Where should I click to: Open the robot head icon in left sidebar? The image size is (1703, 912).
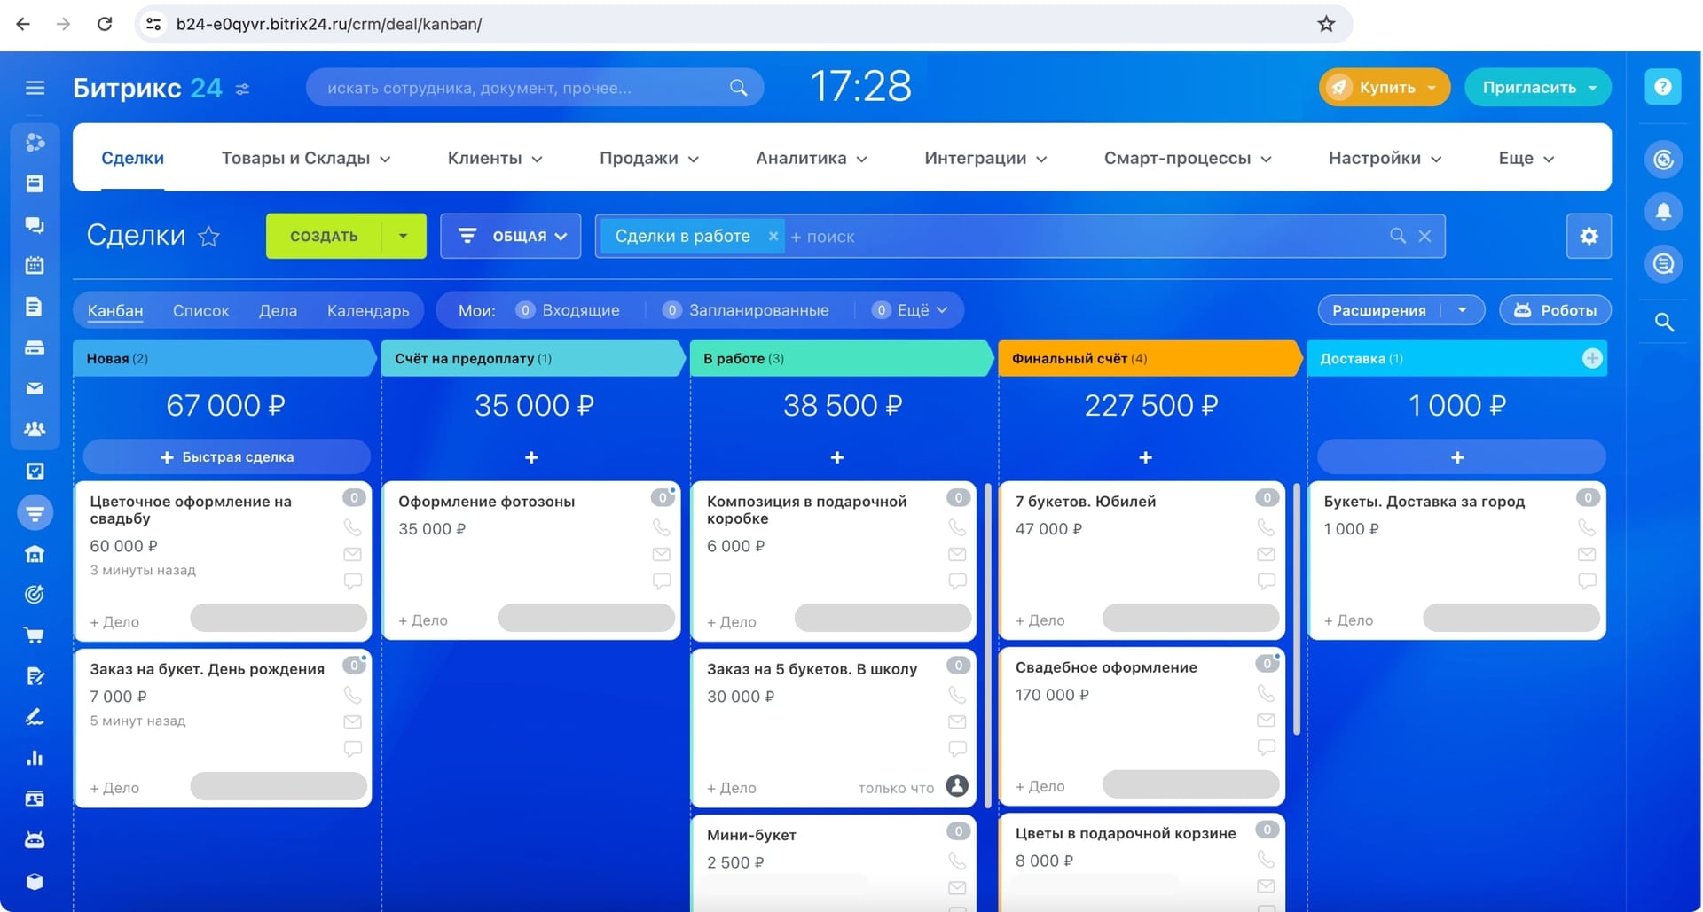35,839
